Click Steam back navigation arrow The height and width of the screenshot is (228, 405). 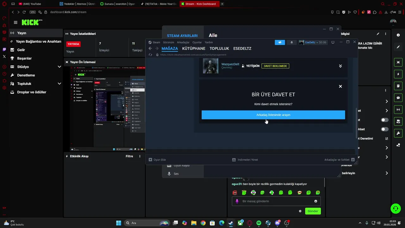point(150,48)
